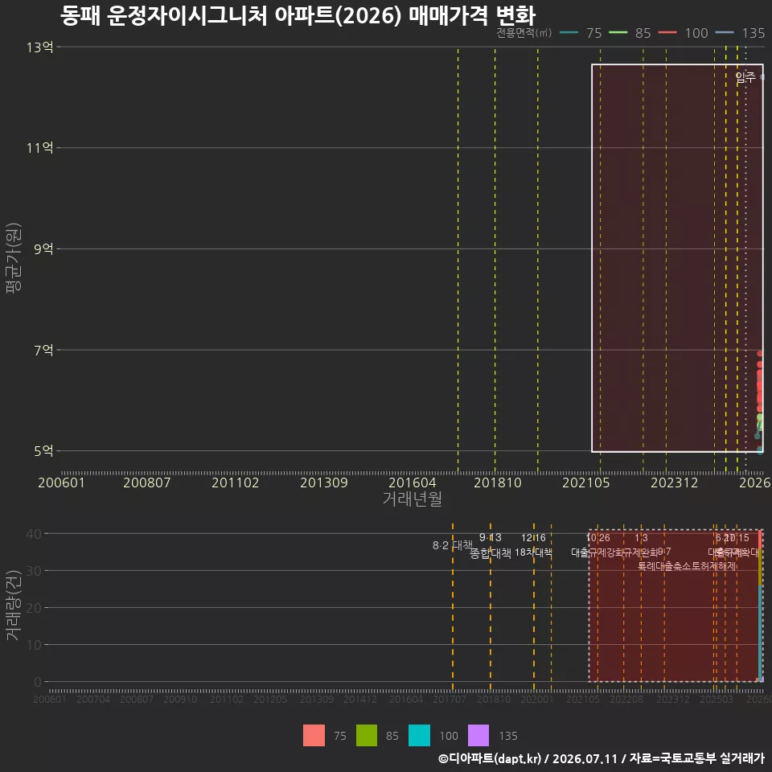The image size is (772, 772).
Task: Click the '전용면적(㎡)' legend heading
Action: pyautogui.click(x=524, y=32)
